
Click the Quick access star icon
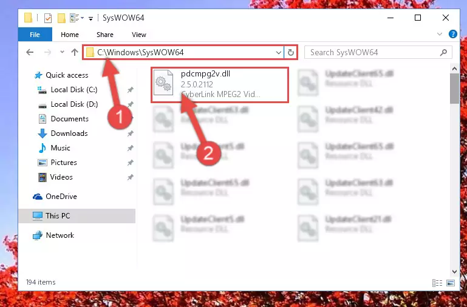click(x=38, y=75)
